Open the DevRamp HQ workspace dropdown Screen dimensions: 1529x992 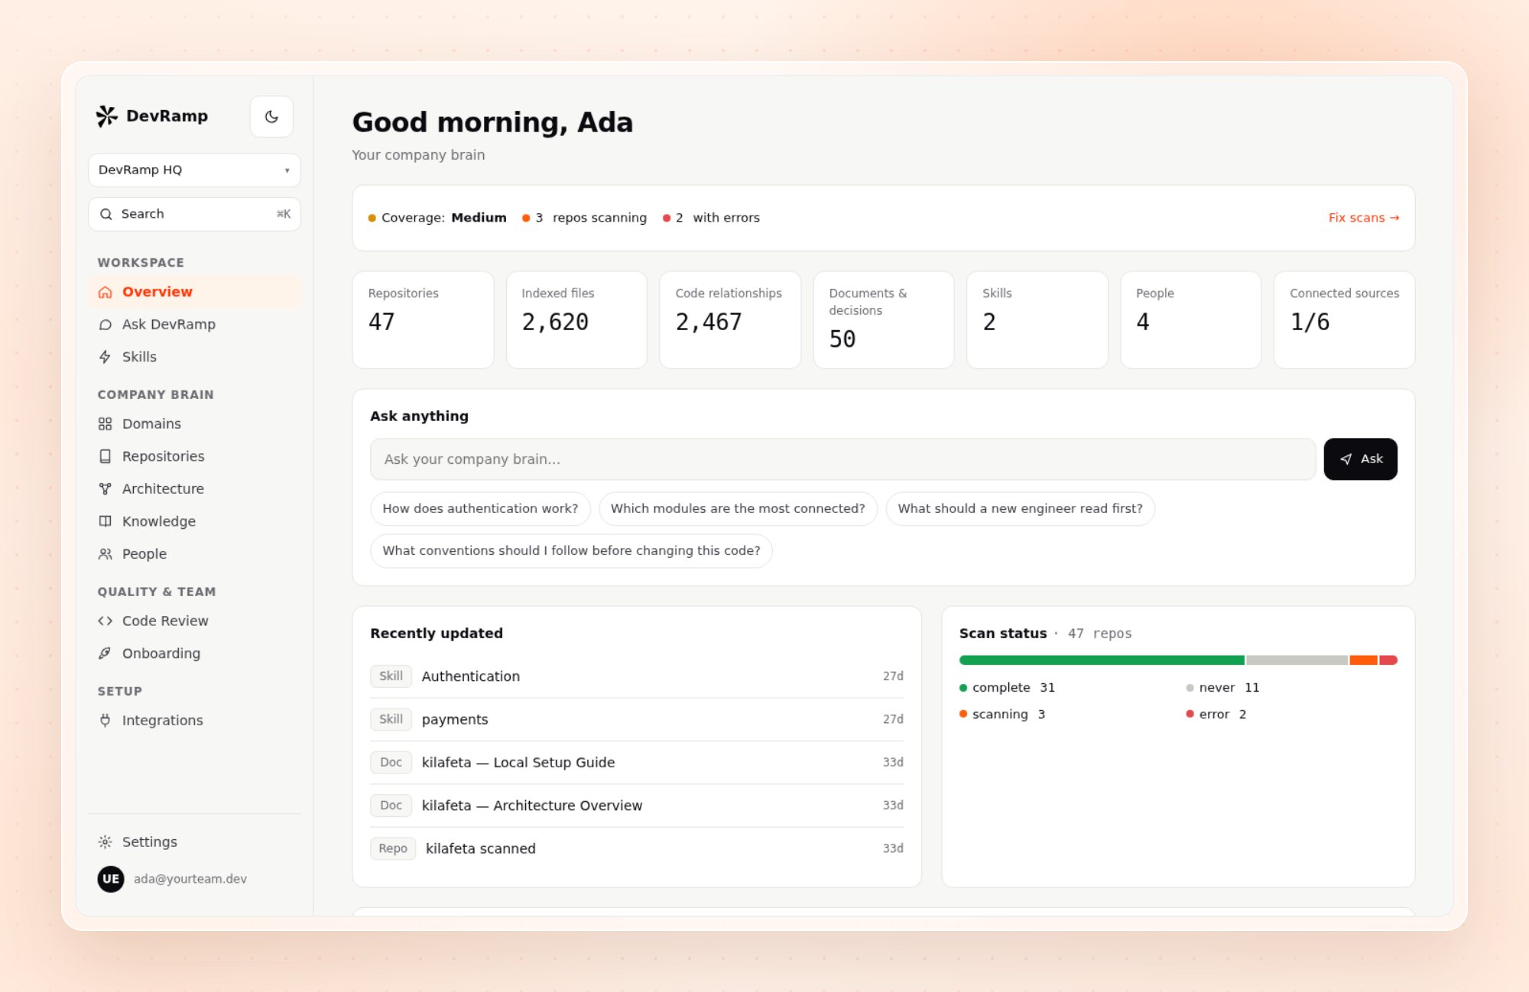(x=194, y=170)
